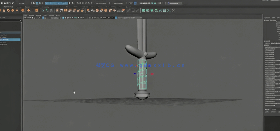Viewport: 280px width, 131px height.
Task: Open the Lighting panel menu
Action: pos(38,15)
